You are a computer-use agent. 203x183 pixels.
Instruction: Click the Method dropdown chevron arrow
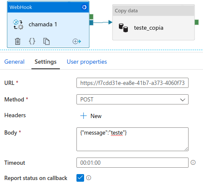coord(183,100)
